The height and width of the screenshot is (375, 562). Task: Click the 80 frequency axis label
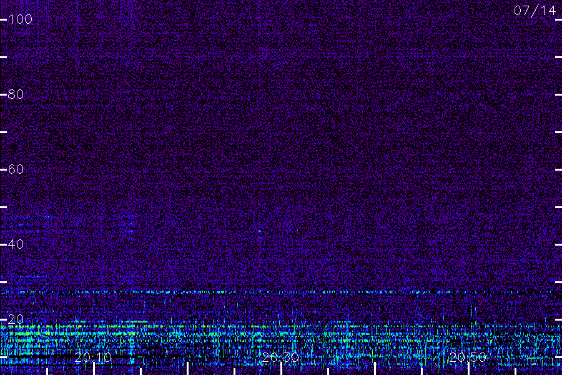[16, 94]
